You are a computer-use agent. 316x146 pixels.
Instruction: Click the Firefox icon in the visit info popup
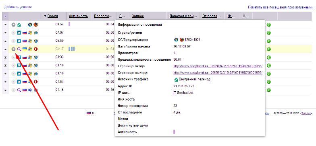[182, 39]
